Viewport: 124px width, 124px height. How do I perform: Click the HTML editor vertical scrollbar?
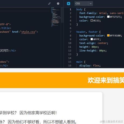[x=62, y=15]
